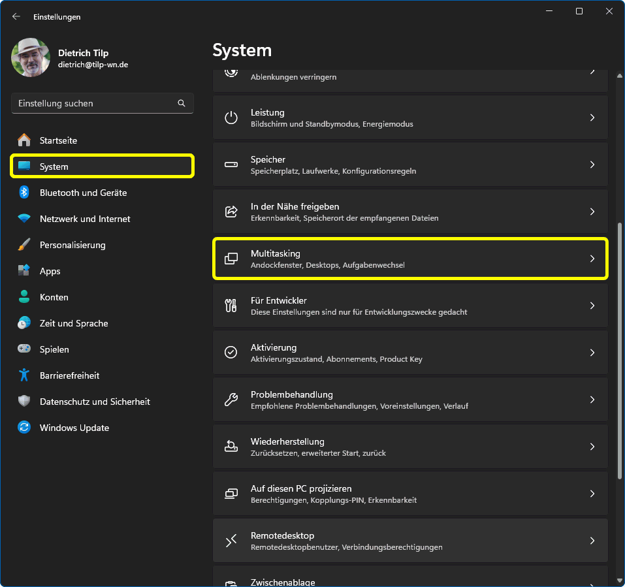Image resolution: width=625 pixels, height=587 pixels.
Task: Click the Wiederherstellung recovery icon
Action: 231,447
